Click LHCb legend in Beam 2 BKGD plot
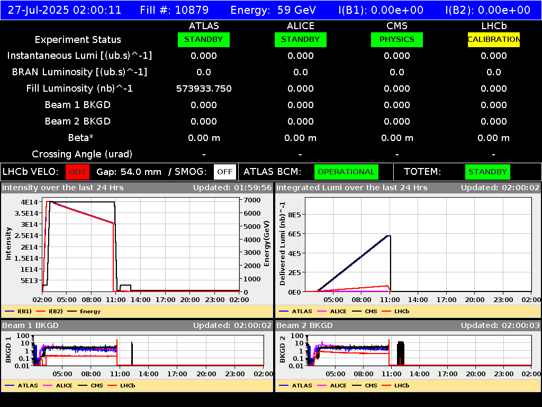The height and width of the screenshot is (407, 542). pos(395,385)
